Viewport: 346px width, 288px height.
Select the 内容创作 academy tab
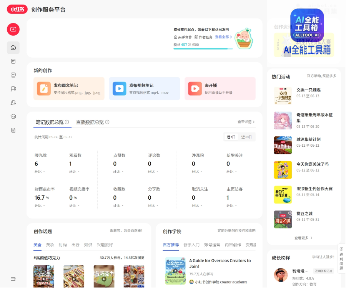(233, 245)
